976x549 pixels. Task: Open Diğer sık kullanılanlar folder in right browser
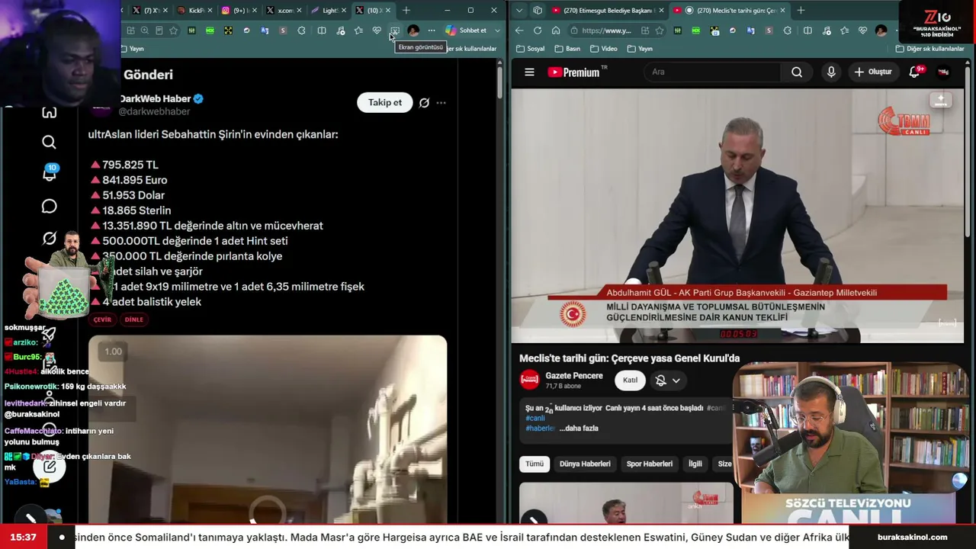(x=929, y=49)
